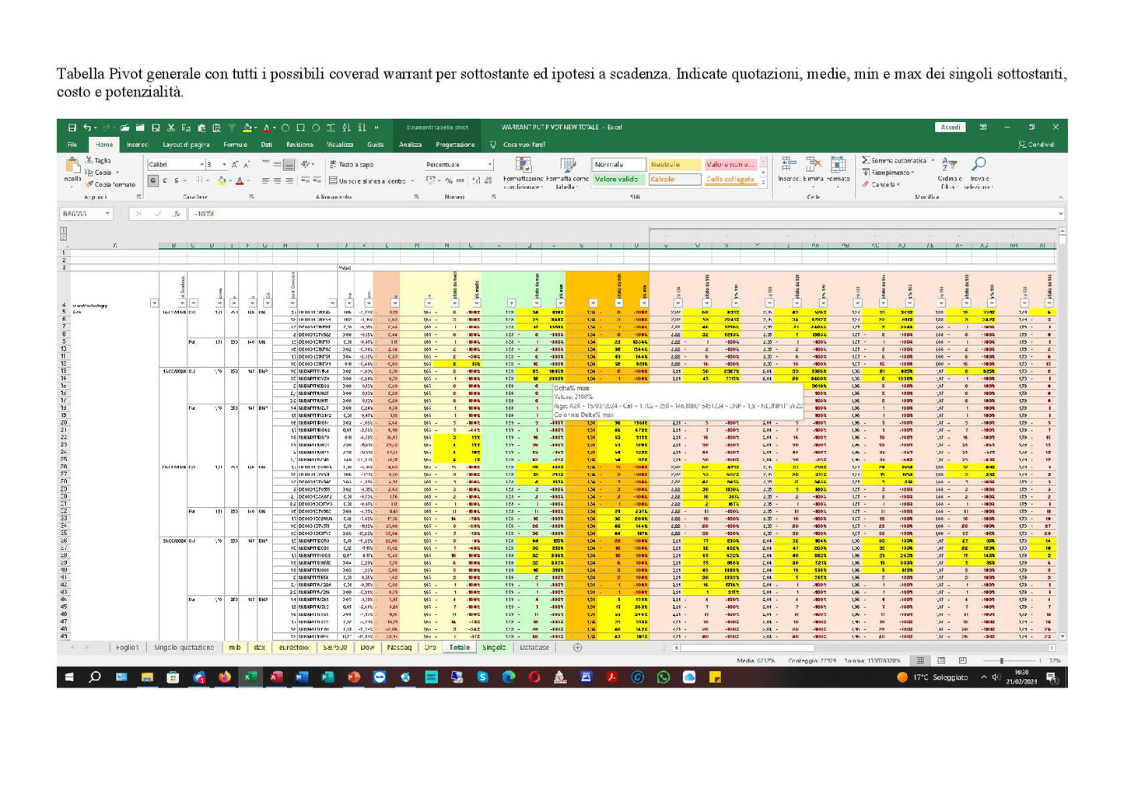Select the Calcolo cell style

pyautogui.click(x=674, y=179)
